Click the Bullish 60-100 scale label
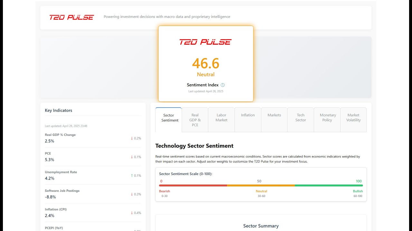 [358, 193]
